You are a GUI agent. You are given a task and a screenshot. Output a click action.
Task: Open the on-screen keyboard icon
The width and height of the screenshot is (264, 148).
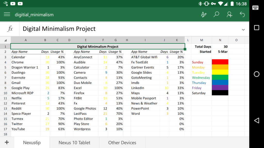pyautogui.click(x=255, y=7)
